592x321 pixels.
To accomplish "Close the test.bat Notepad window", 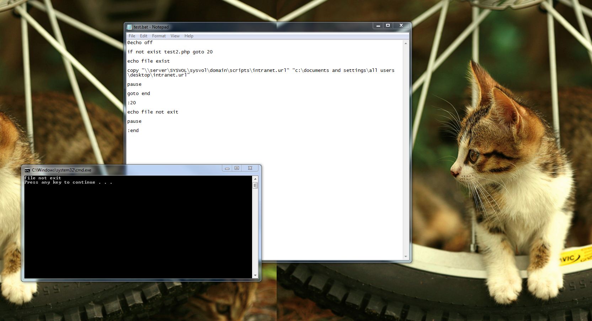I will [x=401, y=26].
